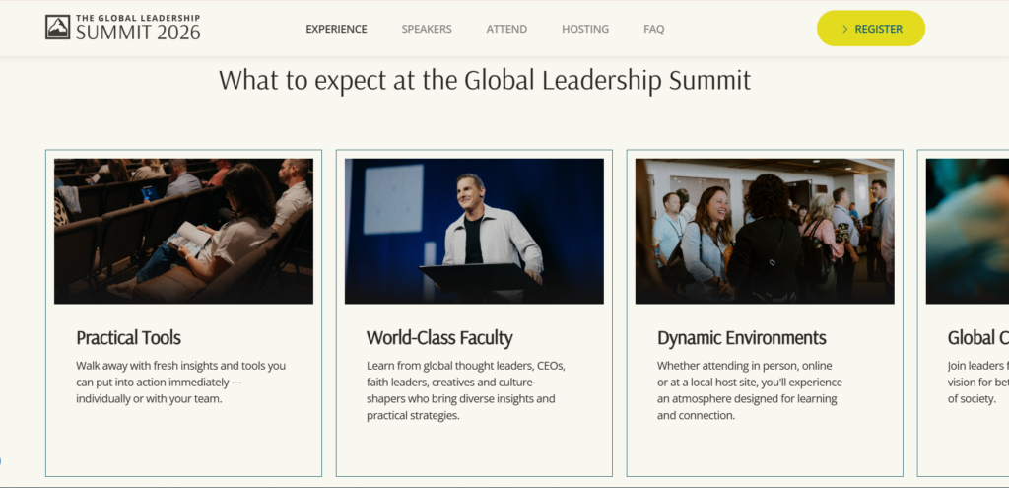The image size is (1009, 488).
Task: Click the chevron arrow inside Register button
Action: (x=844, y=29)
